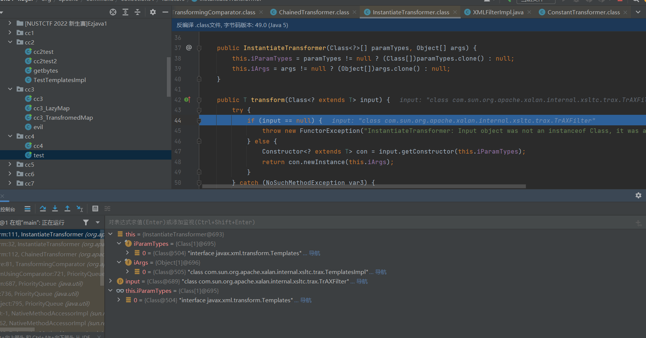Open the editor tabs overflow dropdown
This screenshot has width=646, height=338.
(x=638, y=12)
